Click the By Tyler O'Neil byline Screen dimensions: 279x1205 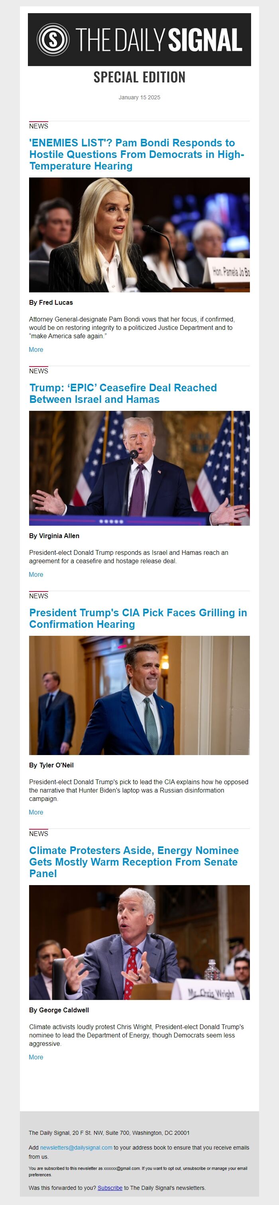tap(51, 765)
